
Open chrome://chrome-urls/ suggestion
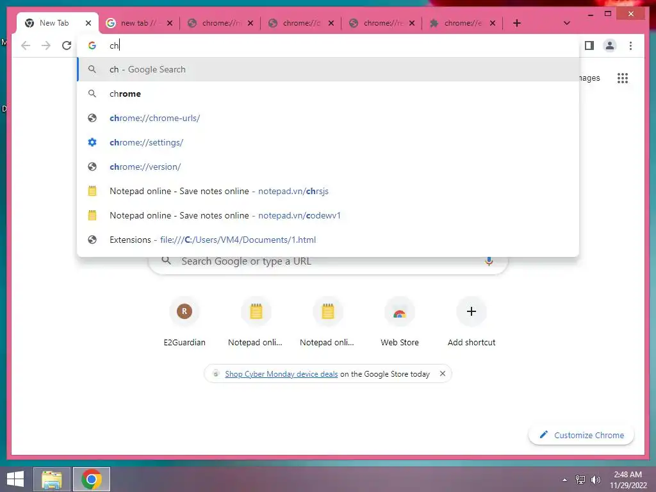click(x=329, y=118)
